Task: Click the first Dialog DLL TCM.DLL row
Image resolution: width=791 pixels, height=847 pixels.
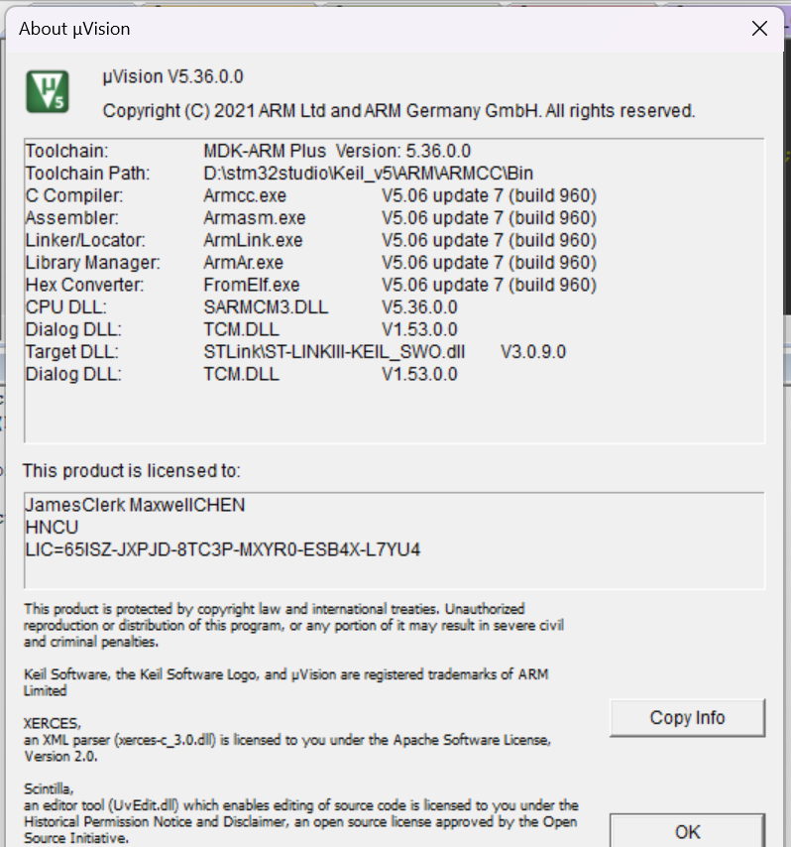Action: tap(241, 329)
